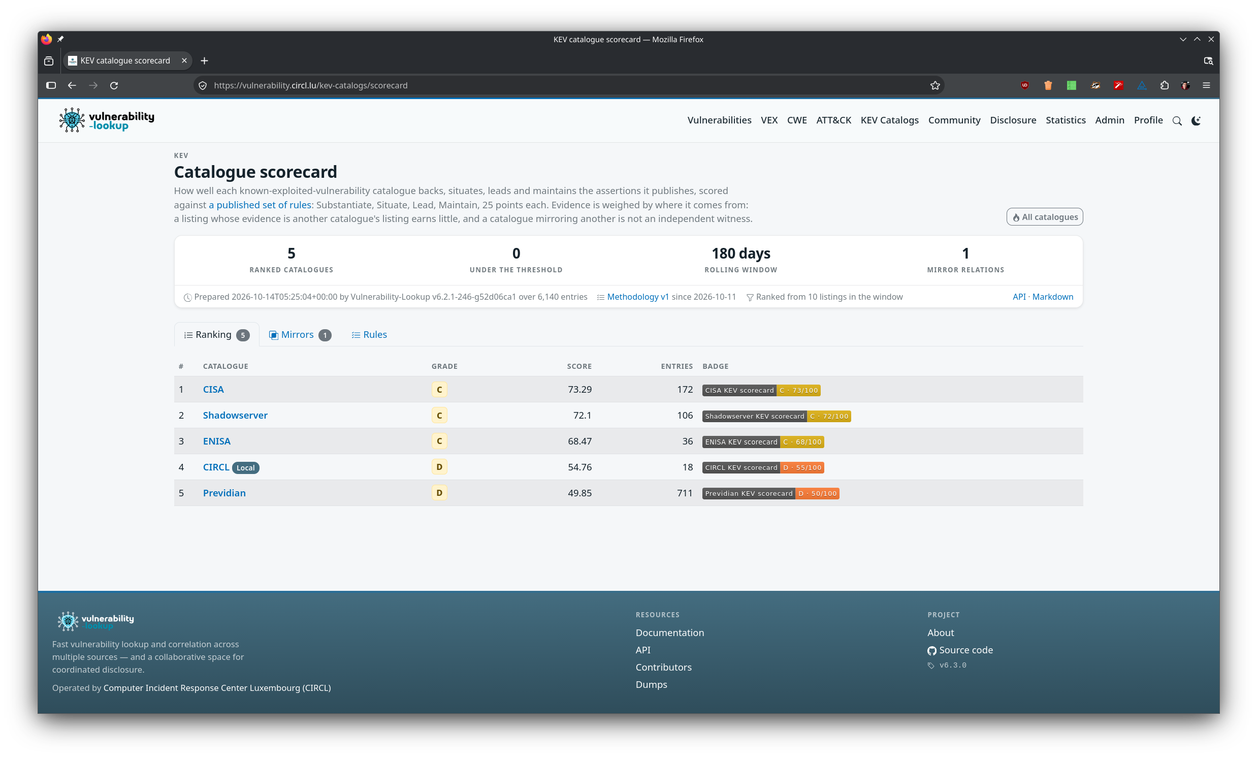Close the KEV catalogue scorecard tab
This screenshot has height=759, width=1258.
[x=184, y=60]
